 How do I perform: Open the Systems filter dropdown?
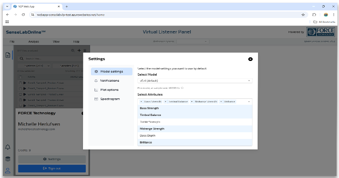(34, 66)
